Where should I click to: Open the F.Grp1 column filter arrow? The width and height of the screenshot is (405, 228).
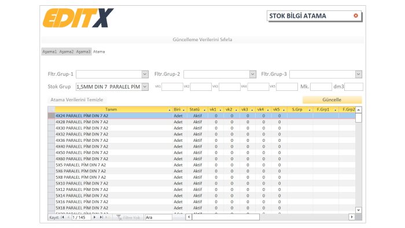coord(335,110)
